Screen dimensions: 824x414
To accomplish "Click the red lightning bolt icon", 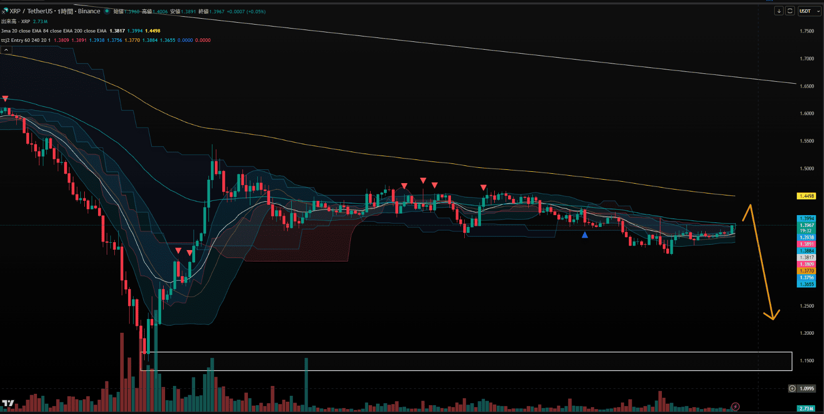I will [735, 406].
